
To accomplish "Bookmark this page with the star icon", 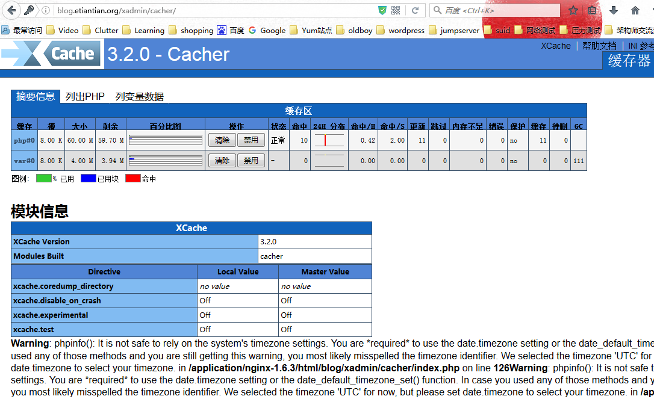I will pos(573,10).
